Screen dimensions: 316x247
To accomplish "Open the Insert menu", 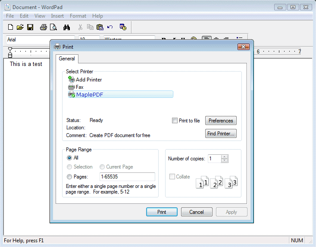I will pos(57,16).
